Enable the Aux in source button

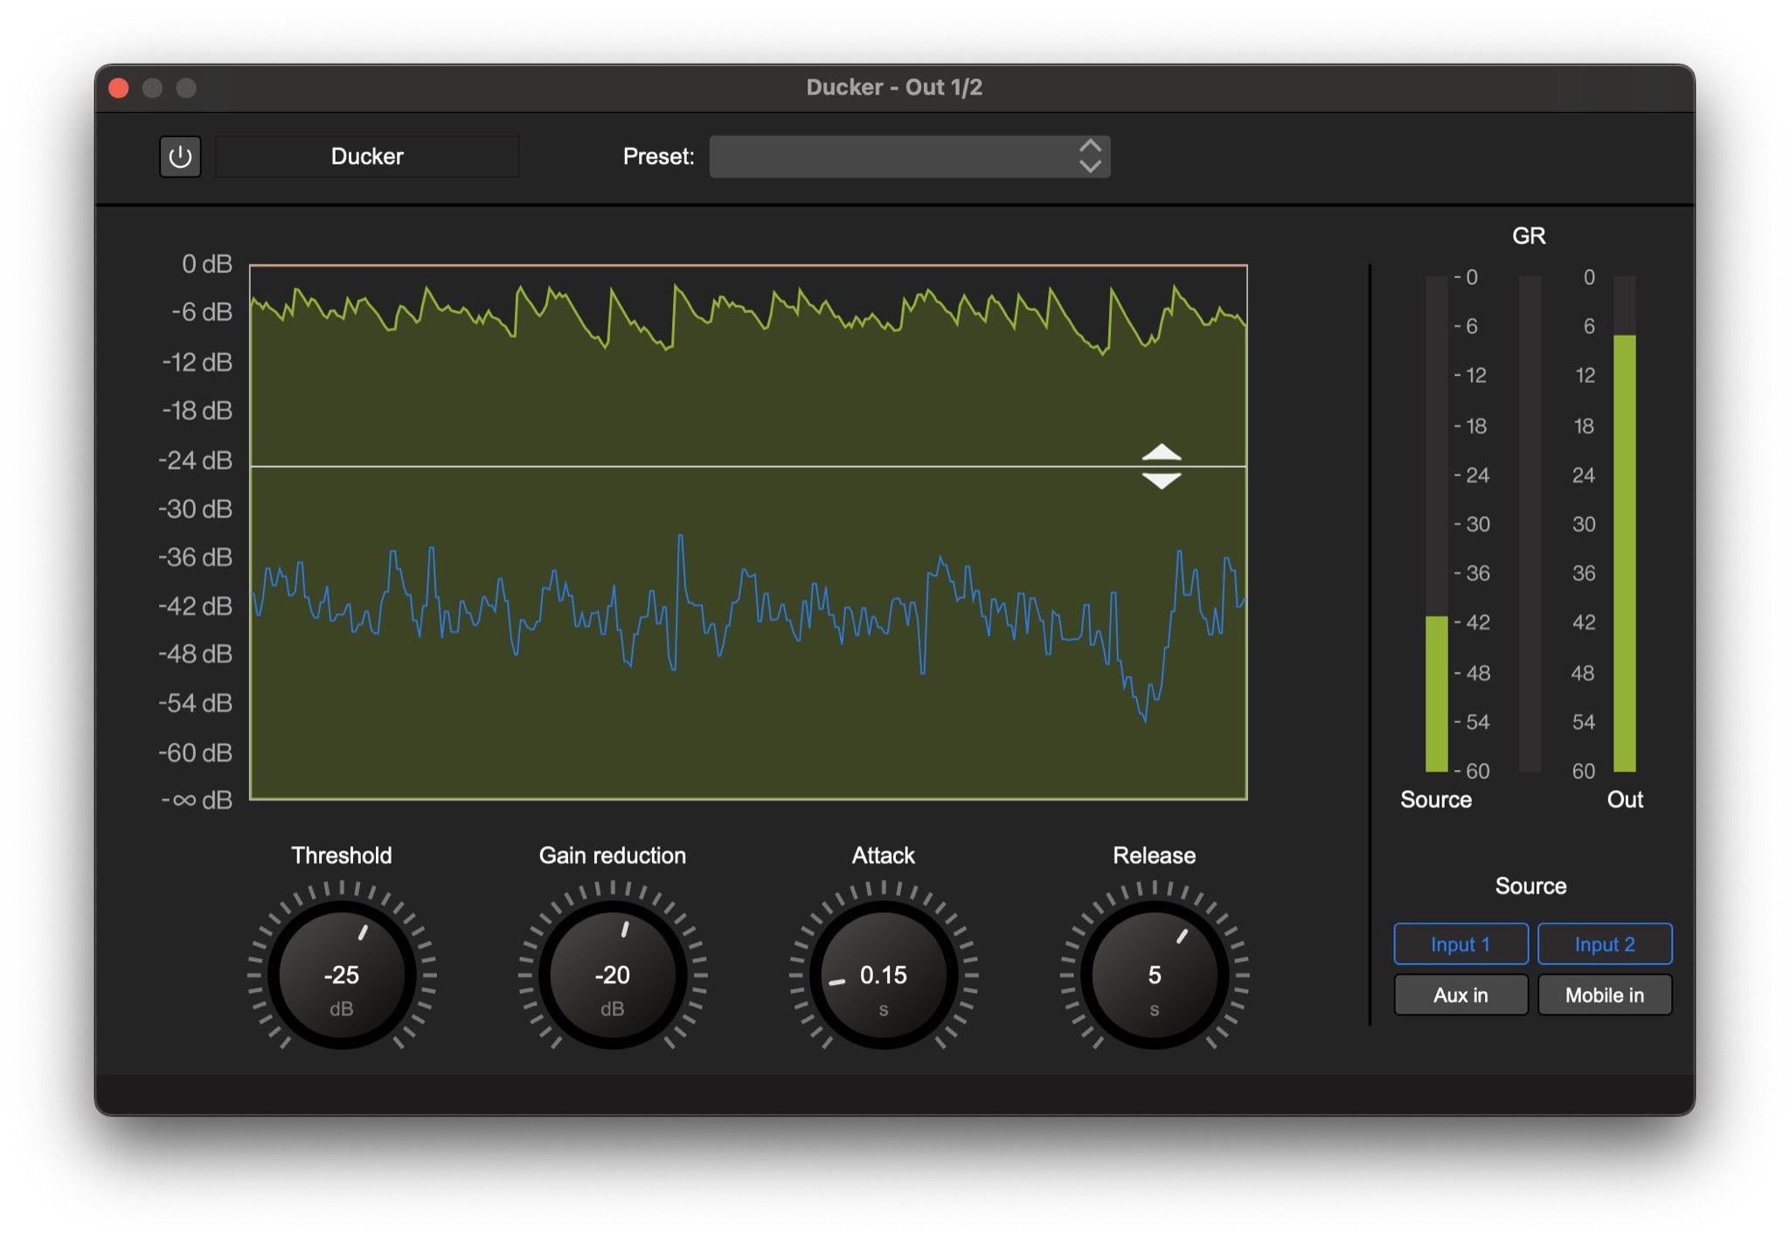(1460, 995)
